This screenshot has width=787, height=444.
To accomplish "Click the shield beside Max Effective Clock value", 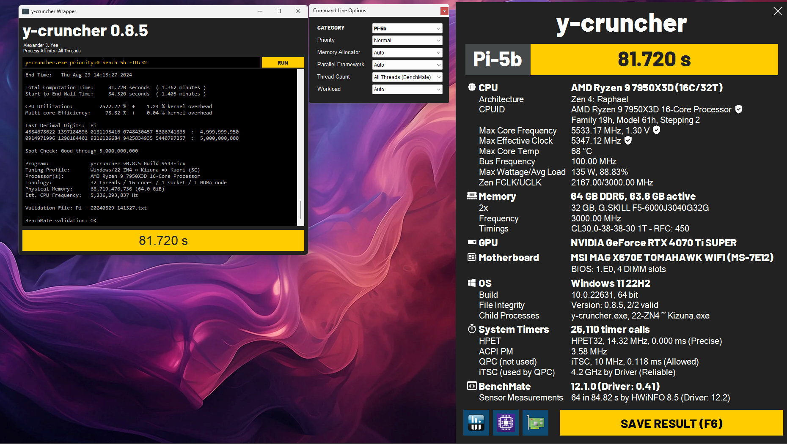I will pyautogui.click(x=628, y=140).
